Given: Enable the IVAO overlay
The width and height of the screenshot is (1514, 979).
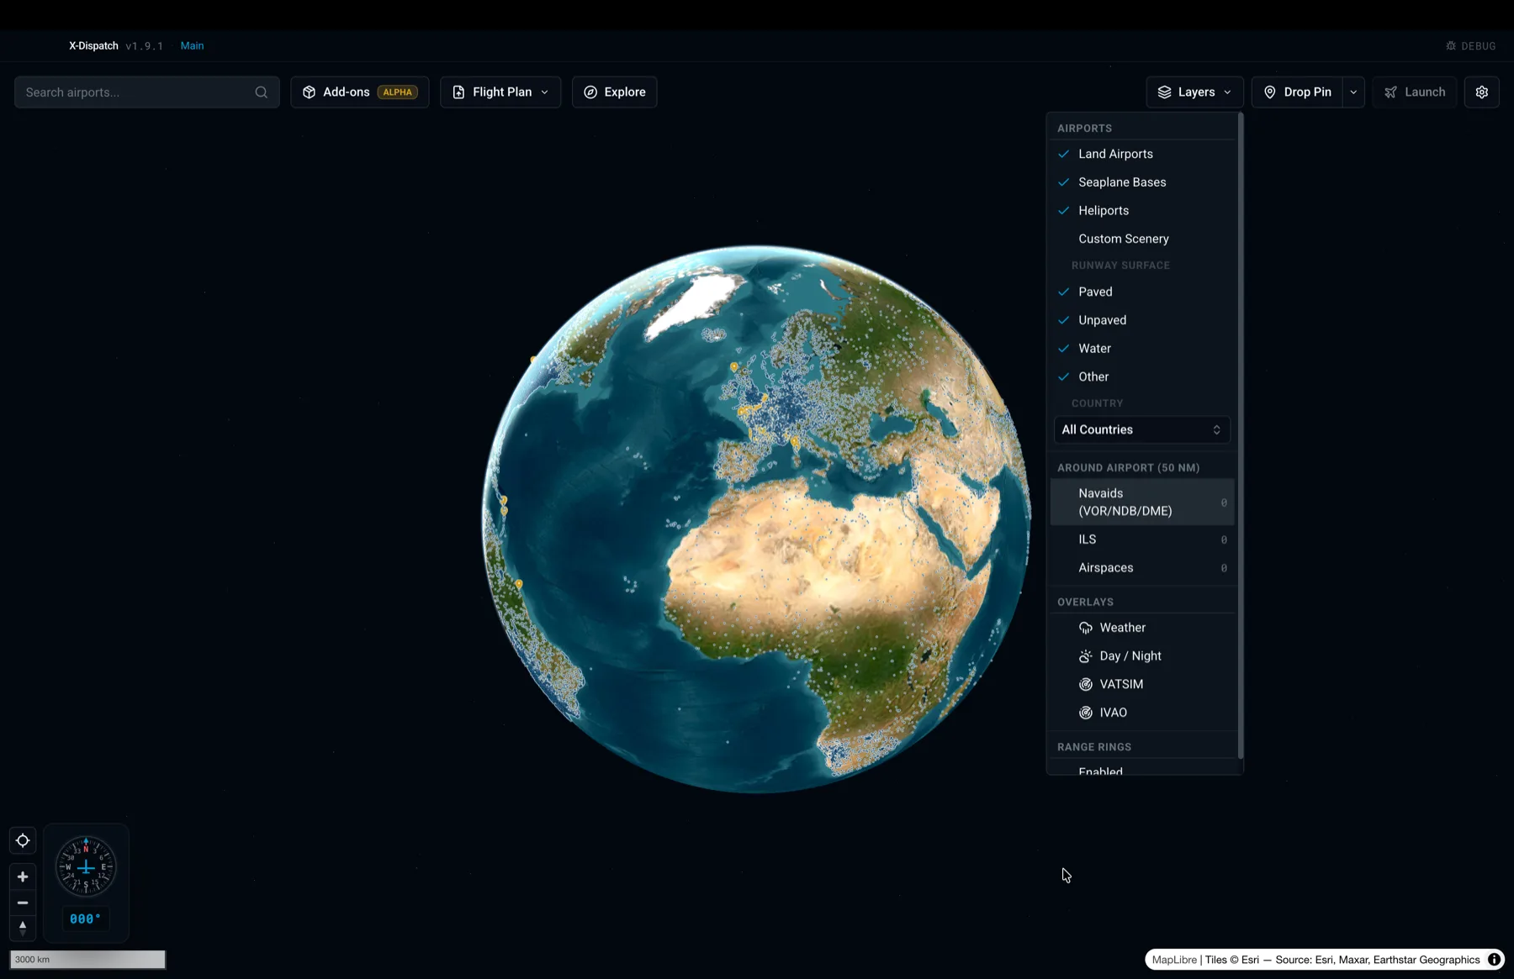Looking at the screenshot, I should point(1142,713).
